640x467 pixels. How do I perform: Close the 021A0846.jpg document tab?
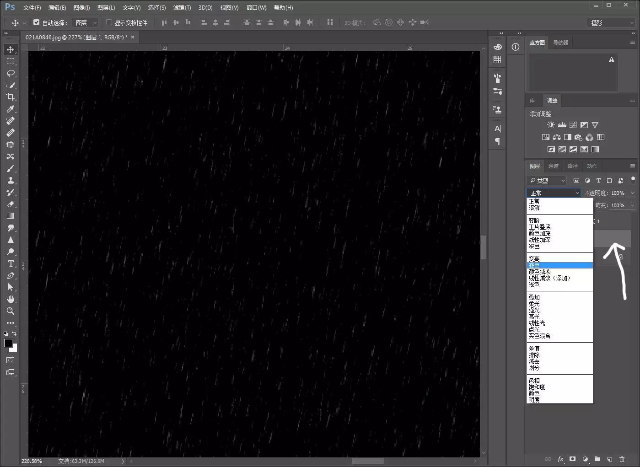(133, 37)
